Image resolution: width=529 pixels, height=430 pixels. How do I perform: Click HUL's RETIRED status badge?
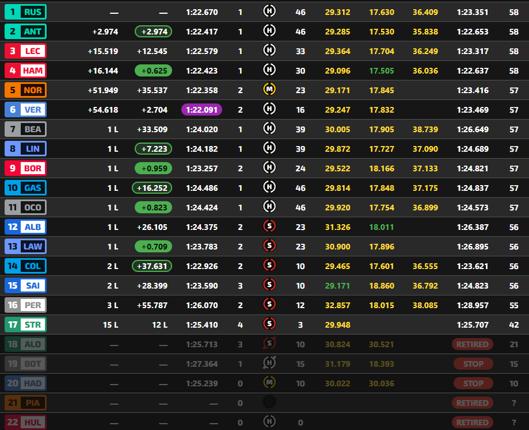pos(473,423)
